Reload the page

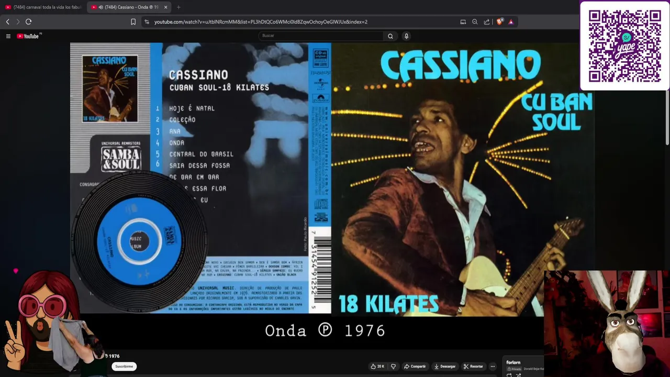click(29, 21)
